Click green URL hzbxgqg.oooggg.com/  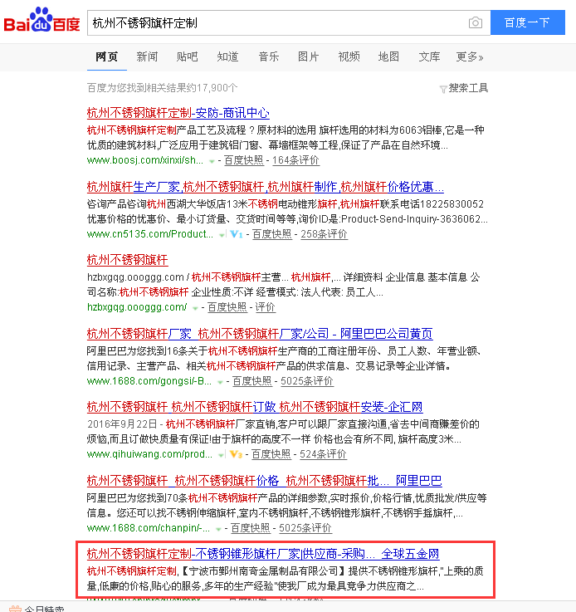click(x=137, y=307)
